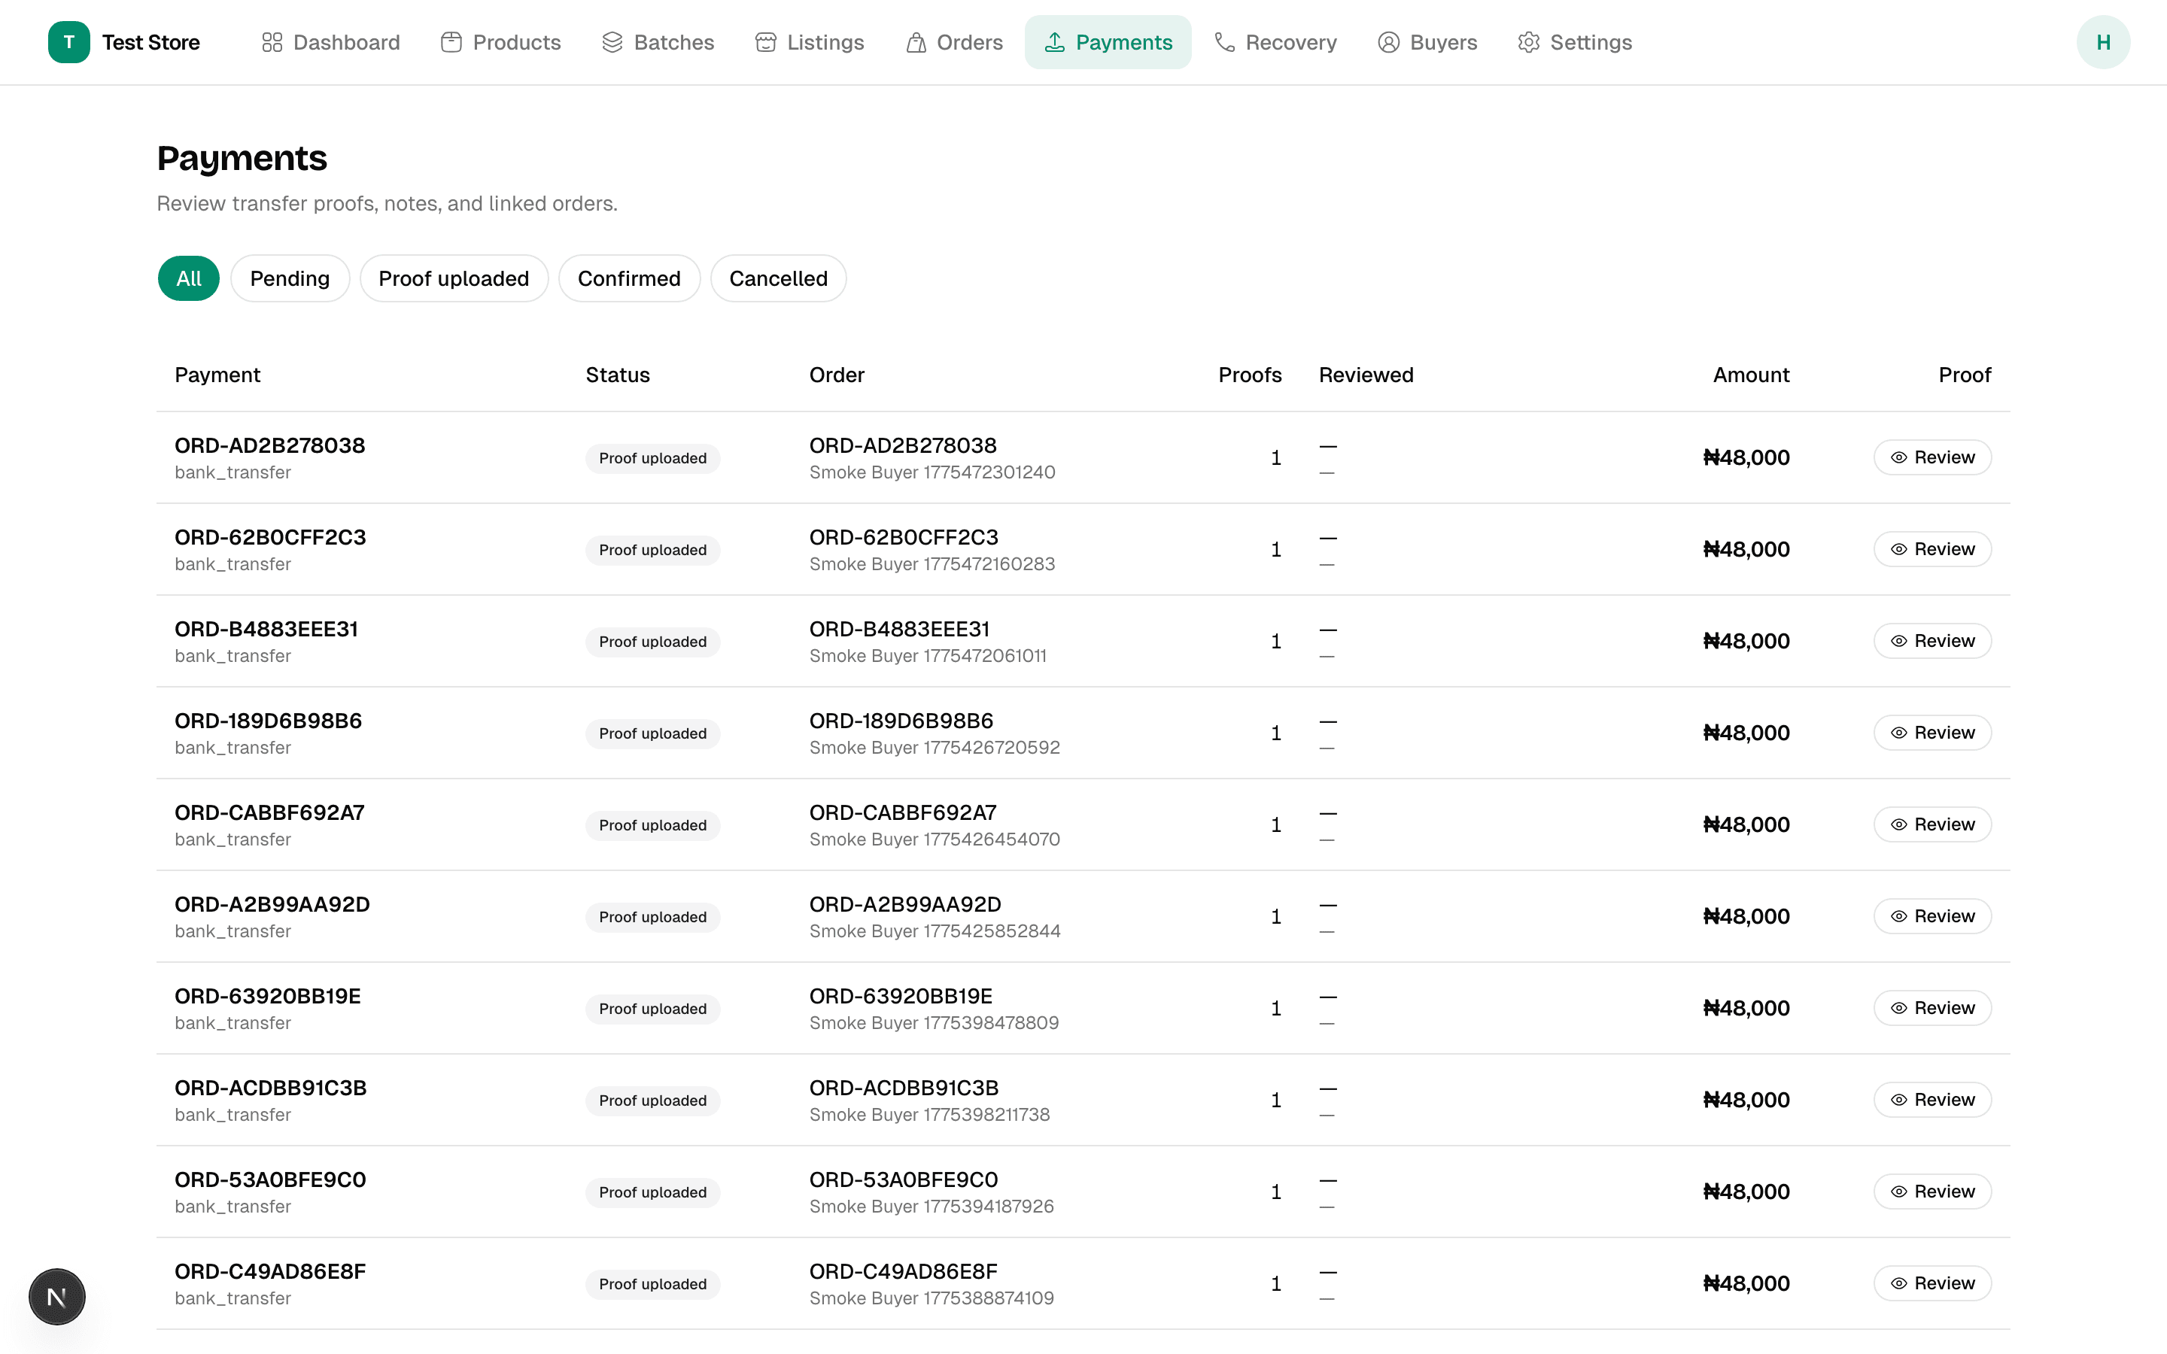
Task: Open the Payments tab in navigation
Action: tap(1108, 41)
